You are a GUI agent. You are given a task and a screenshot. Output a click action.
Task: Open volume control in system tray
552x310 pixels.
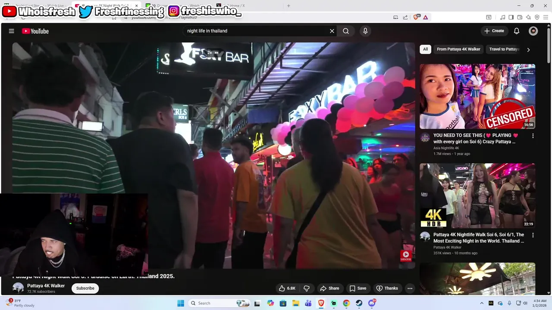[525, 303]
